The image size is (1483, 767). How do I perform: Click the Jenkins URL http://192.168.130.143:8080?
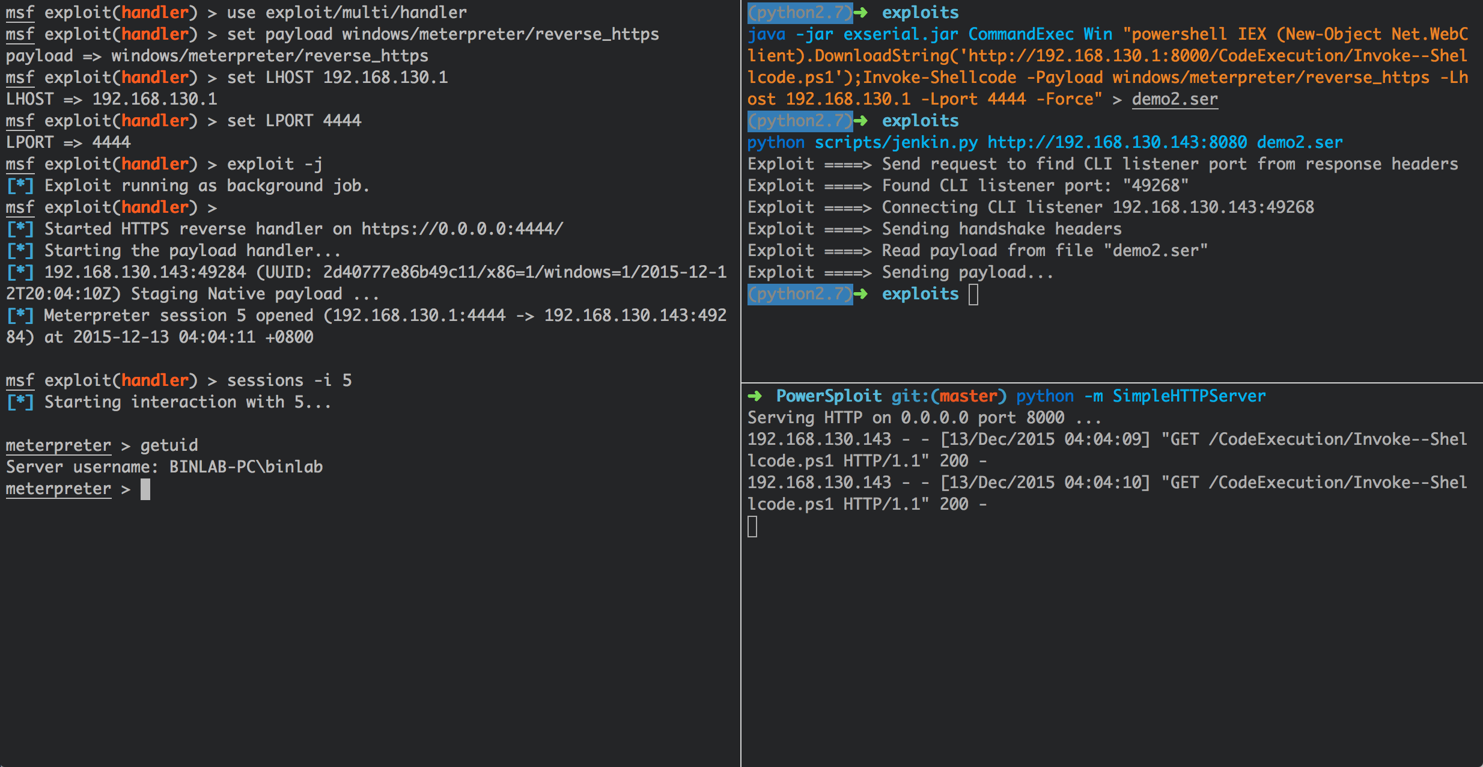pyautogui.click(x=1117, y=142)
